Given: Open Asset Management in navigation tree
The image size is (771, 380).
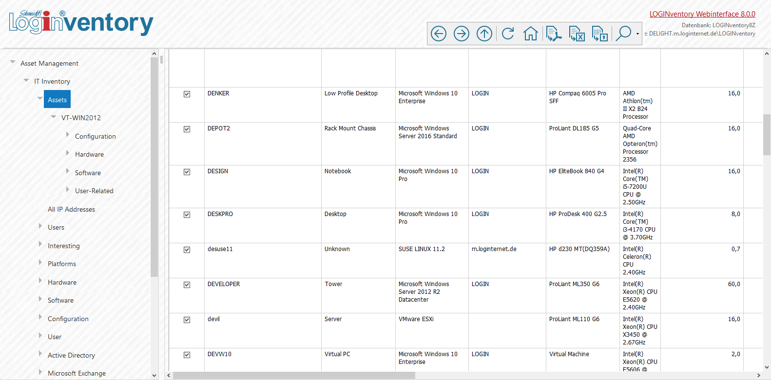Looking at the screenshot, I should coord(49,63).
